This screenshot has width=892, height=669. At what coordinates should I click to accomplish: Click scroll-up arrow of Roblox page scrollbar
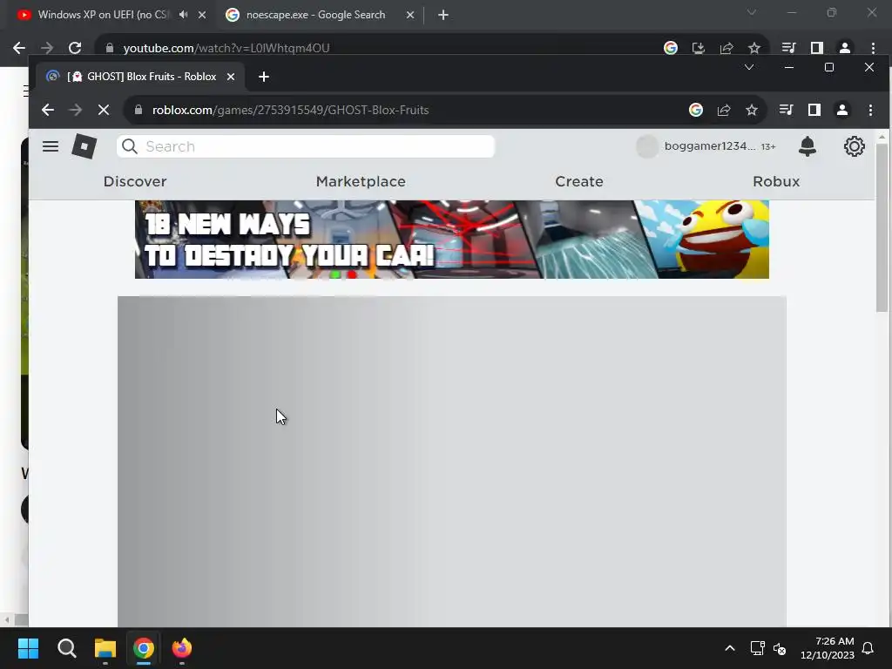click(x=882, y=137)
